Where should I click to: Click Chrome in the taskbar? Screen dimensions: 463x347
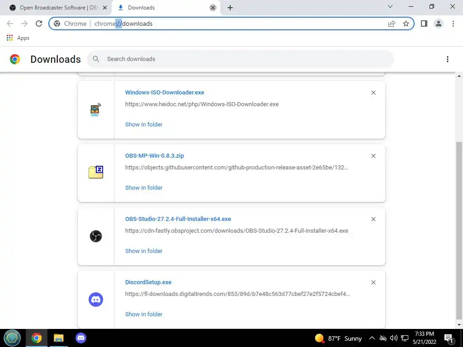point(37,338)
